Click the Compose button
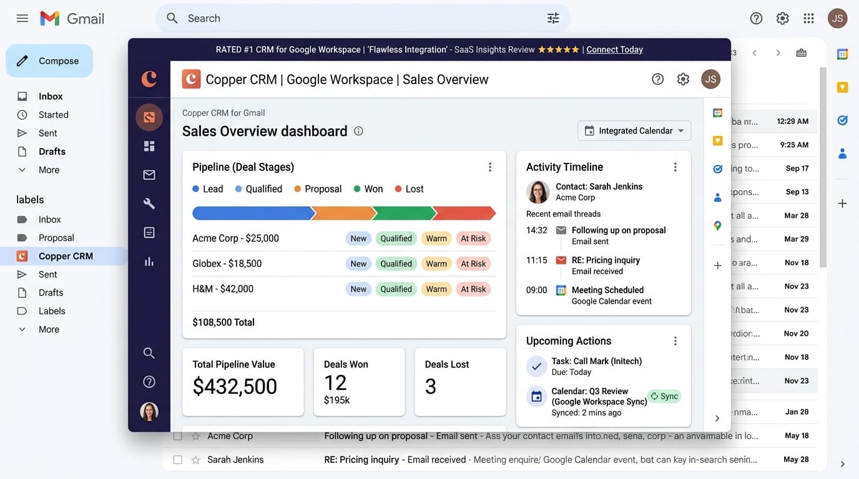Image resolution: width=859 pixels, height=479 pixels. [x=49, y=60]
